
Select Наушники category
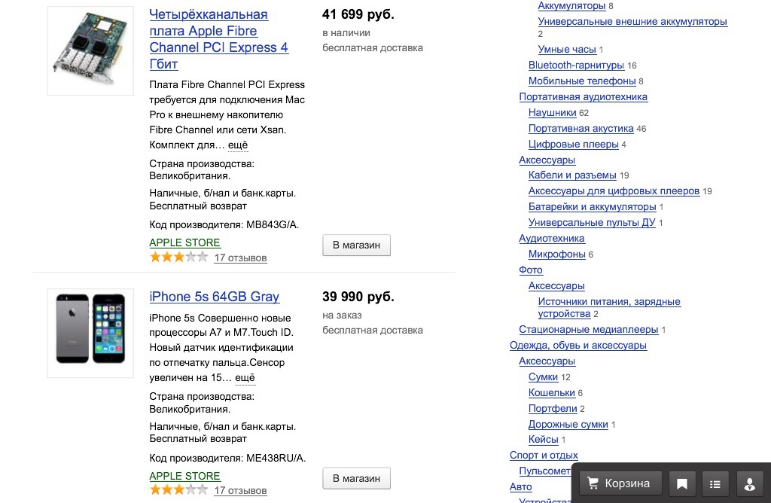click(x=552, y=113)
